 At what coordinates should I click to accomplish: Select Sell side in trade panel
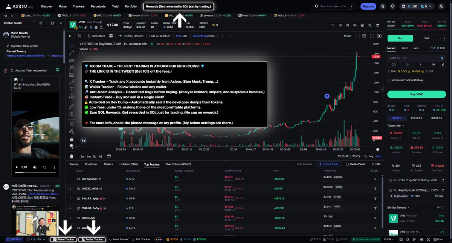(x=426, y=38)
